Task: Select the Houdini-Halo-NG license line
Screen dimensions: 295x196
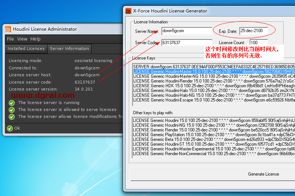Action: pyautogui.click(x=214, y=95)
